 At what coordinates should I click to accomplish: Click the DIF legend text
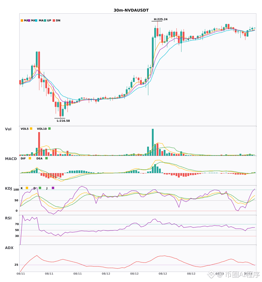23,159
